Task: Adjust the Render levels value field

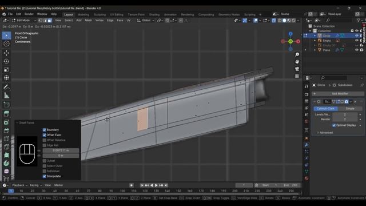Action: tap(345, 120)
